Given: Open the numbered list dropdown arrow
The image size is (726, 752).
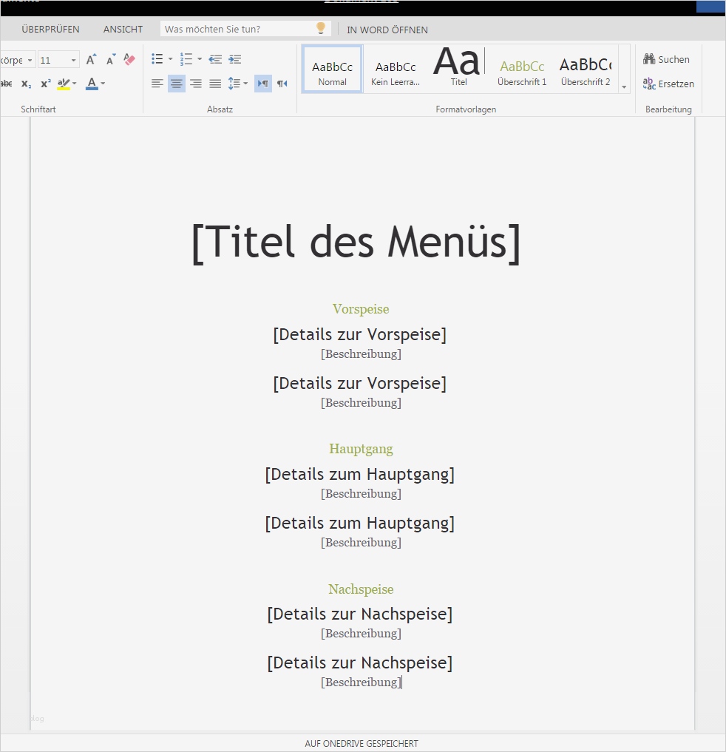Looking at the screenshot, I should (x=198, y=59).
